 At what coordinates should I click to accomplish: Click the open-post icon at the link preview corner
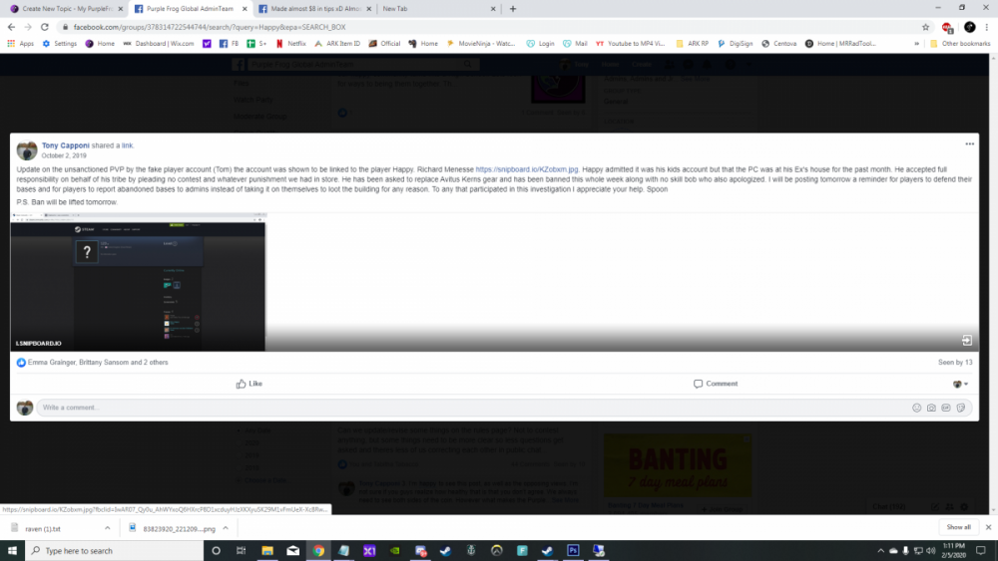tap(967, 341)
